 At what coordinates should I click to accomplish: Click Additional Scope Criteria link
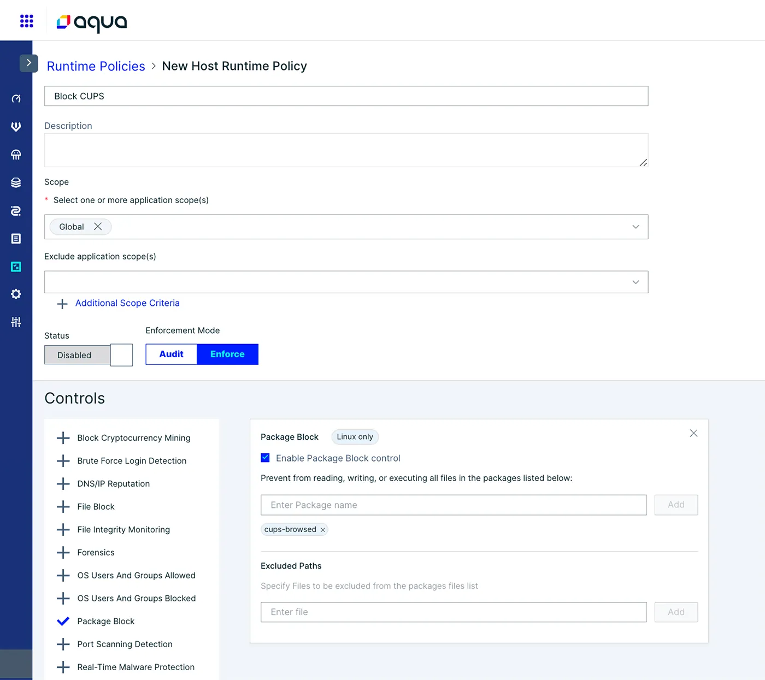pos(127,303)
